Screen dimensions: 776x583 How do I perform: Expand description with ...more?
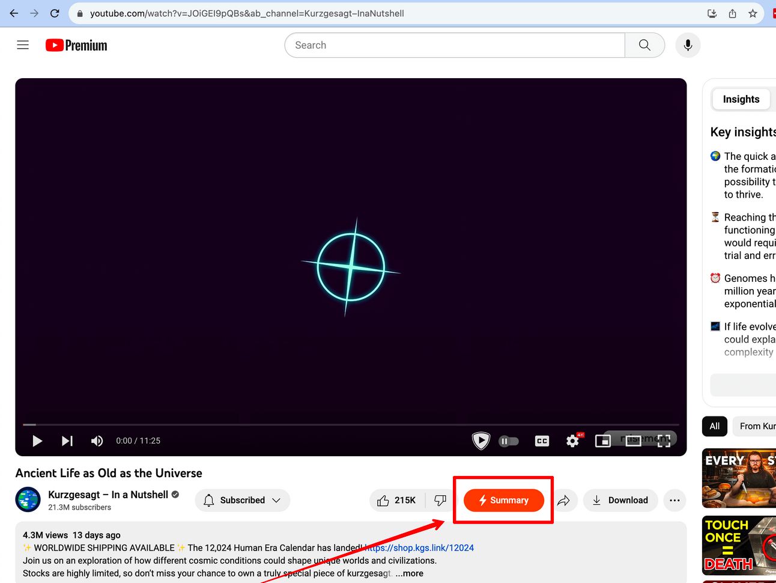pos(410,573)
